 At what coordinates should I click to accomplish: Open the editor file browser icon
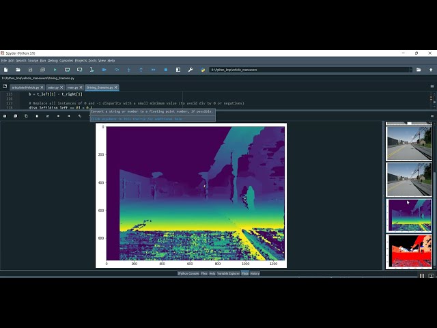click(5, 86)
